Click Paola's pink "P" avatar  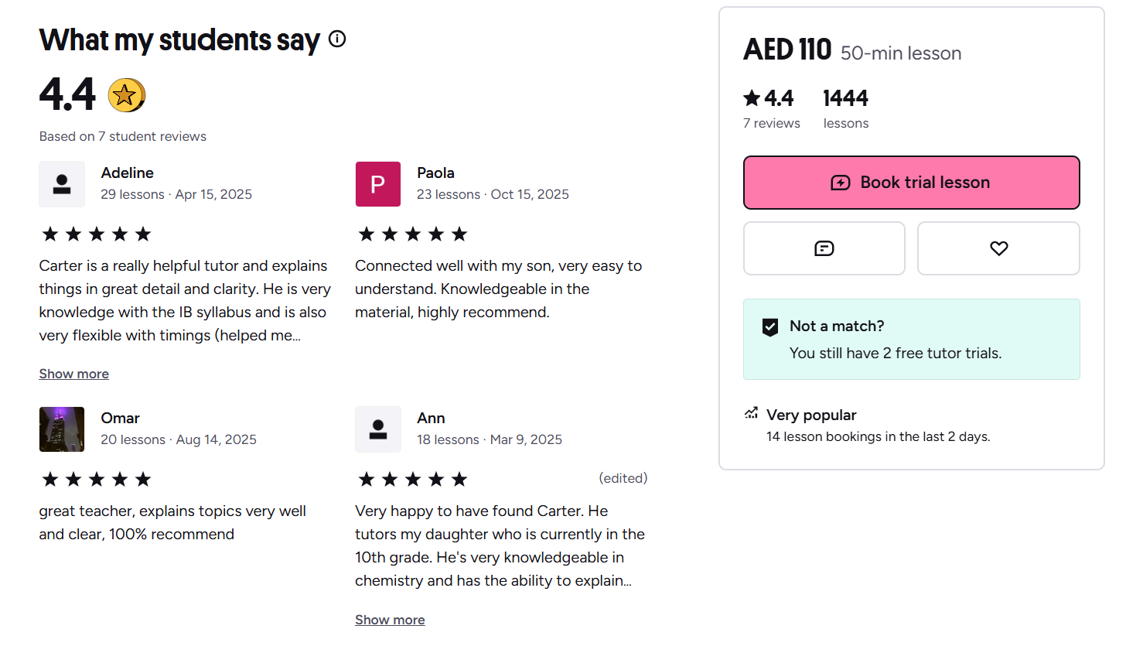(378, 184)
